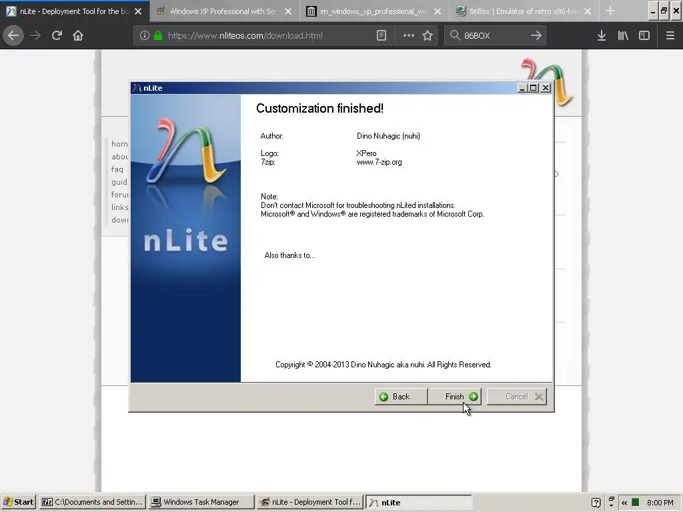Bookmark this page with the star icon

click(428, 36)
